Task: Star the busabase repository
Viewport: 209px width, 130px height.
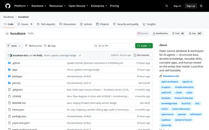Action: tap(195, 33)
